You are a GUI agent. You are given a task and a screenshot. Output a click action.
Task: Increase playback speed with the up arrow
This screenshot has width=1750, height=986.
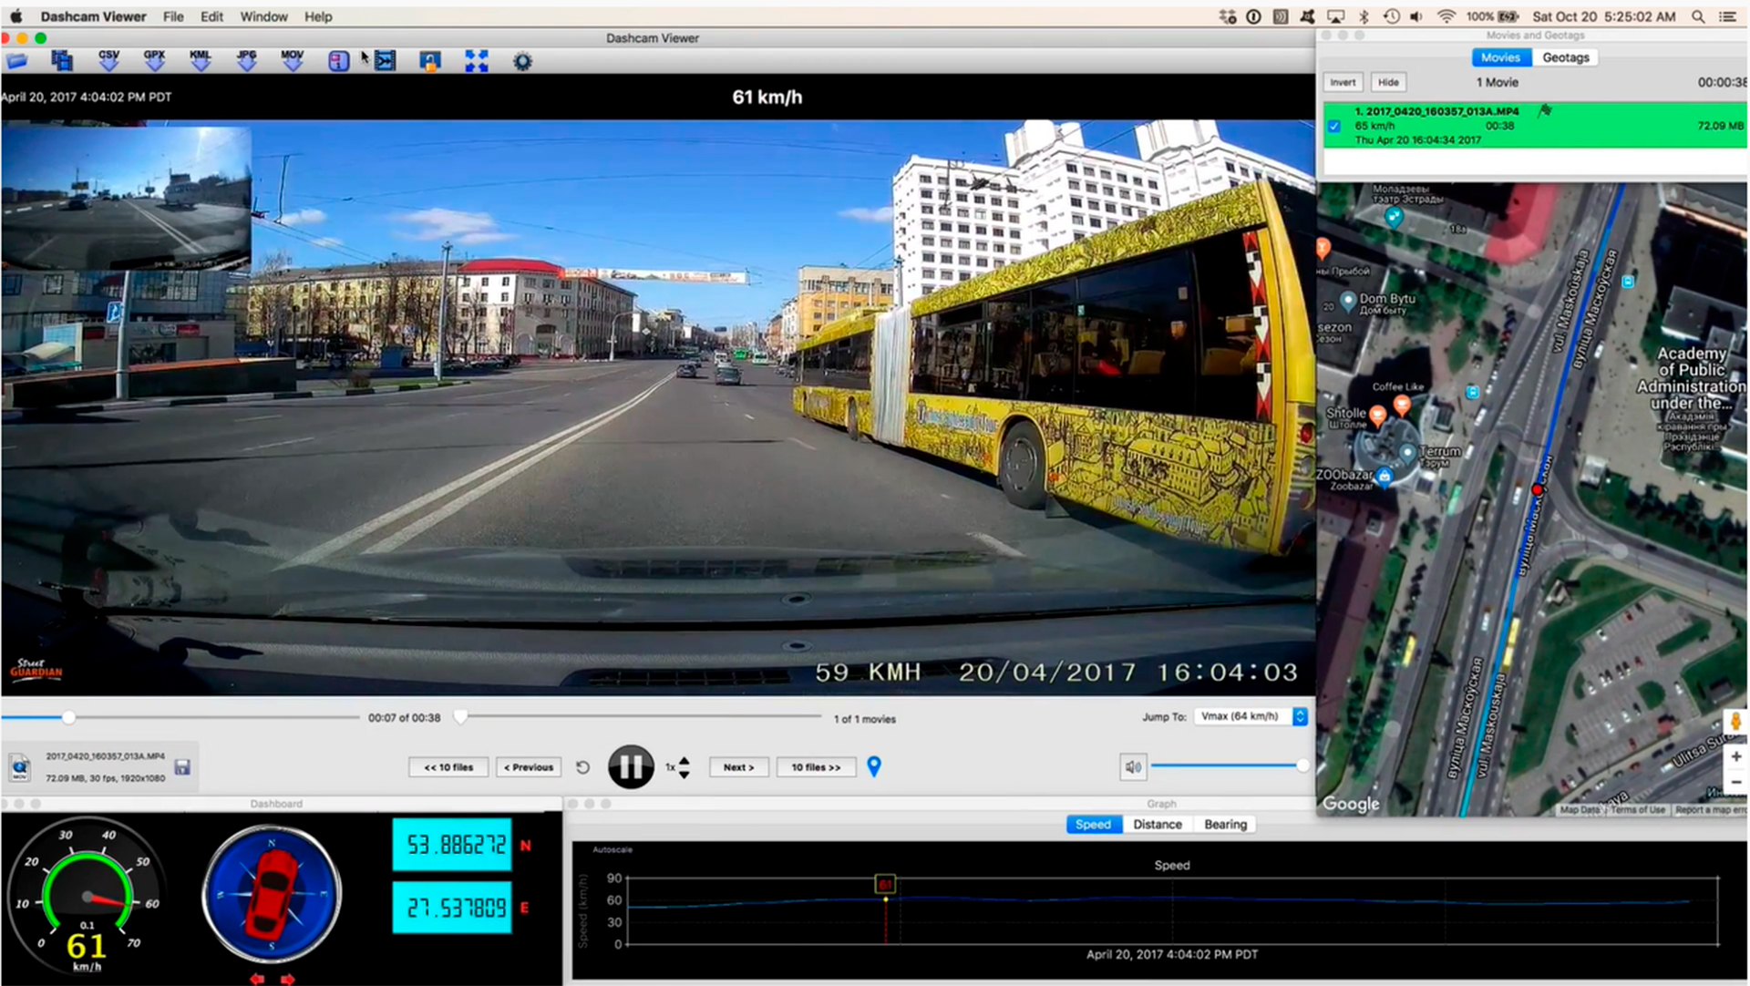pyautogui.click(x=685, y=761)
